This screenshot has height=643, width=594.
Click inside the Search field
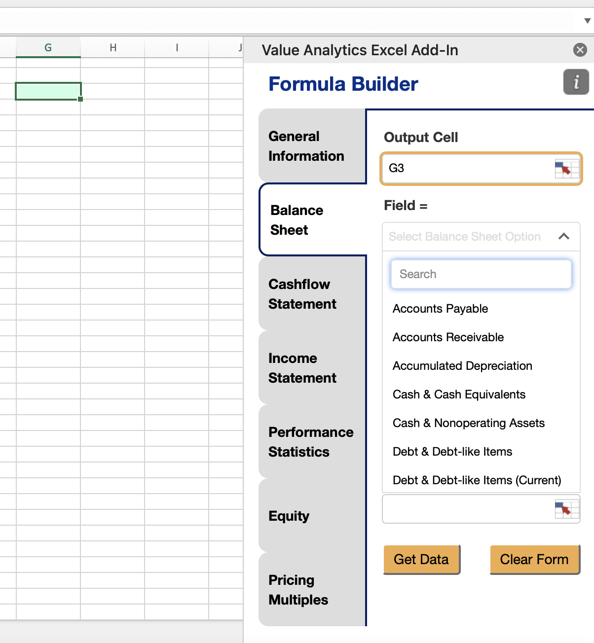pyautogui.click(x=481, y=274)
